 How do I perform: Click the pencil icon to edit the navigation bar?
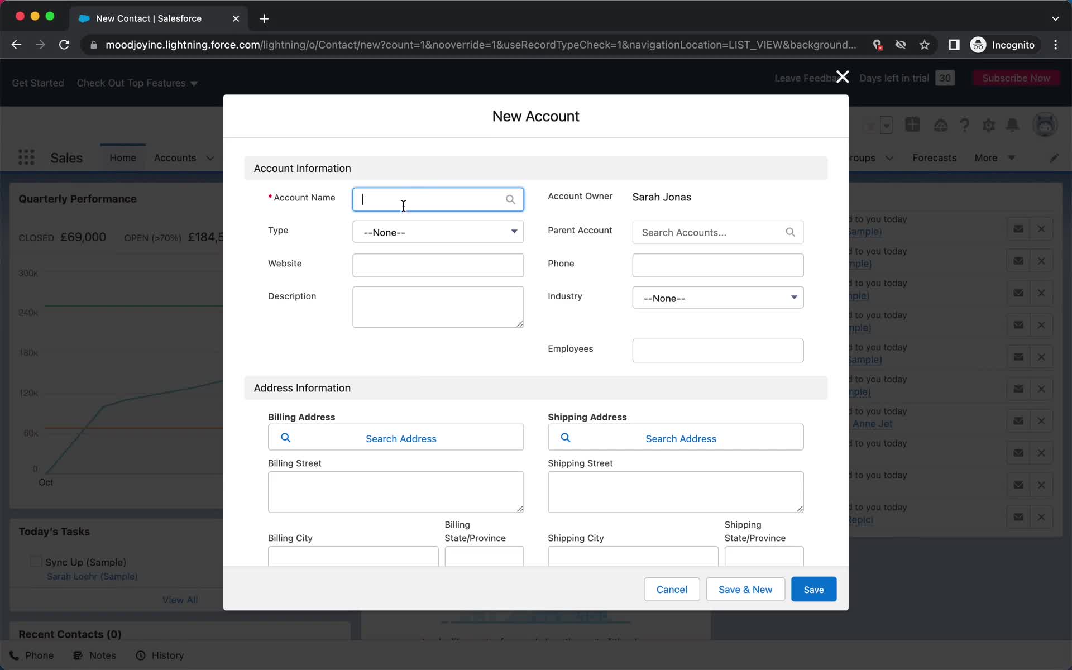[x=1054, y=158]
